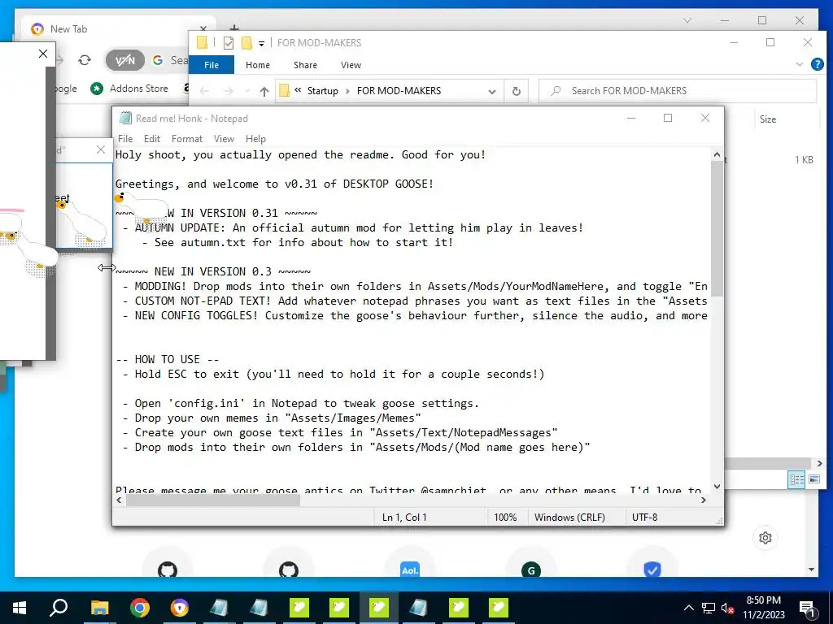
Task: Open the Addons Store bookmark
Action: click(129, 89)
